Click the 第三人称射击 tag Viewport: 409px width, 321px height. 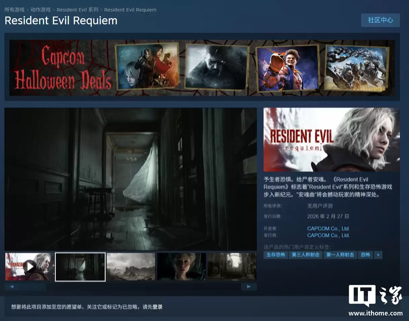point(305,255)
